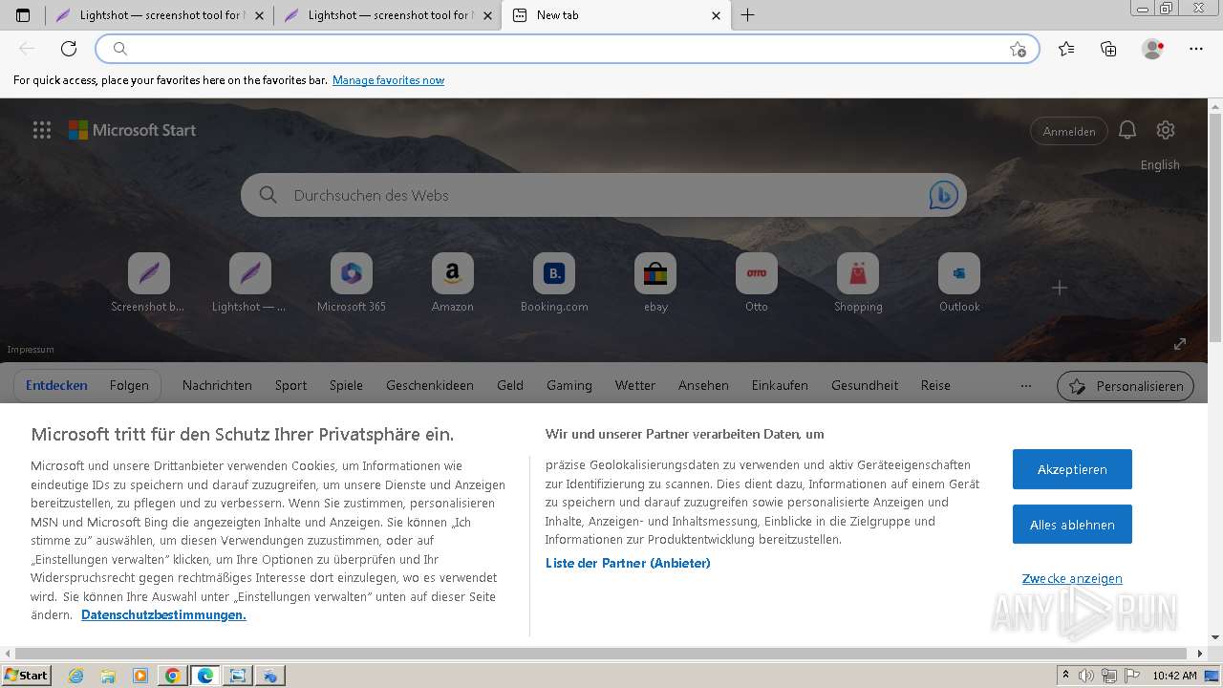Viewport: 1223px width, 688px height.
Task: Select the Folgen feed tab
Action: pyautogui.click(x=129, y=386)
